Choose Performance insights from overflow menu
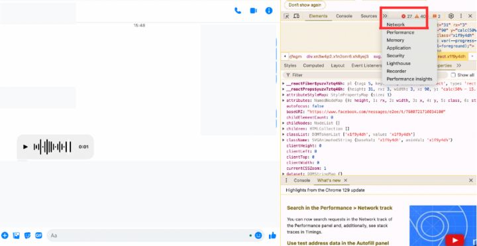The width and height of the screenshot is (477, 246). click(409, 79)
